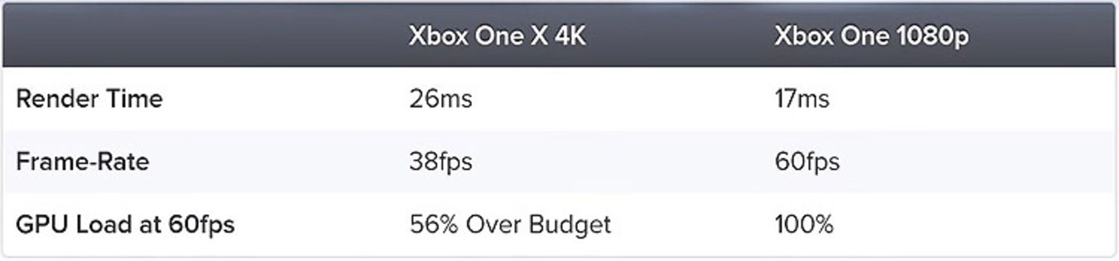The height and width of the screenshot is (261, 1119).
Task: Click the Xbox One X 4K column header
Action: 497,36
